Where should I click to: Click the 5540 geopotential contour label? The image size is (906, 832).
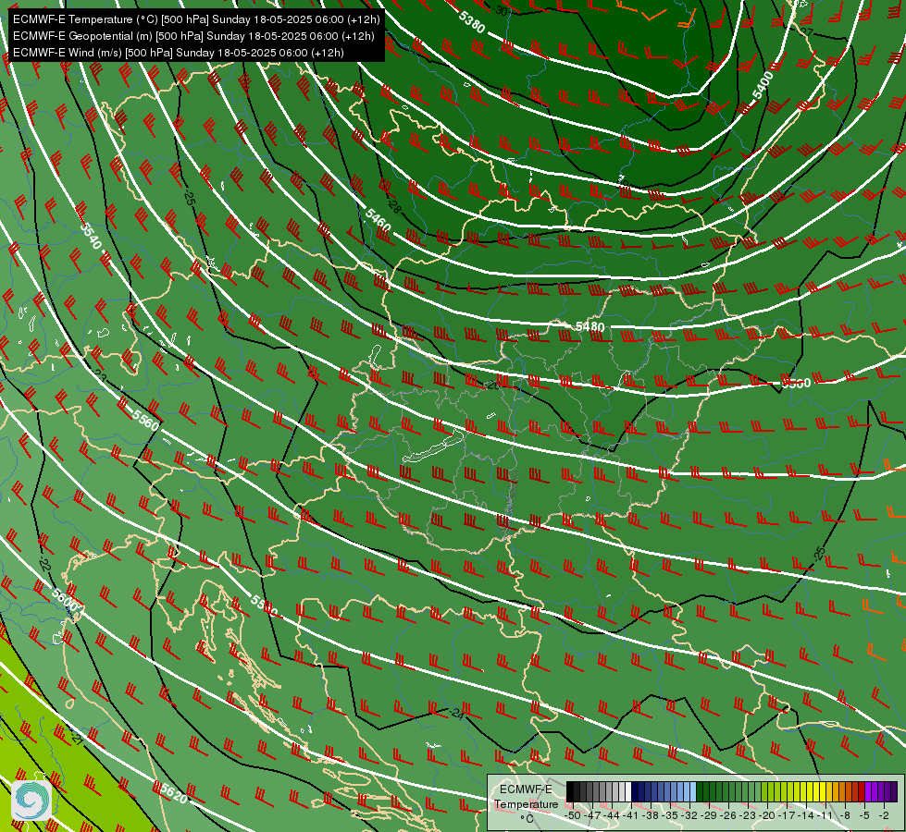91,236
